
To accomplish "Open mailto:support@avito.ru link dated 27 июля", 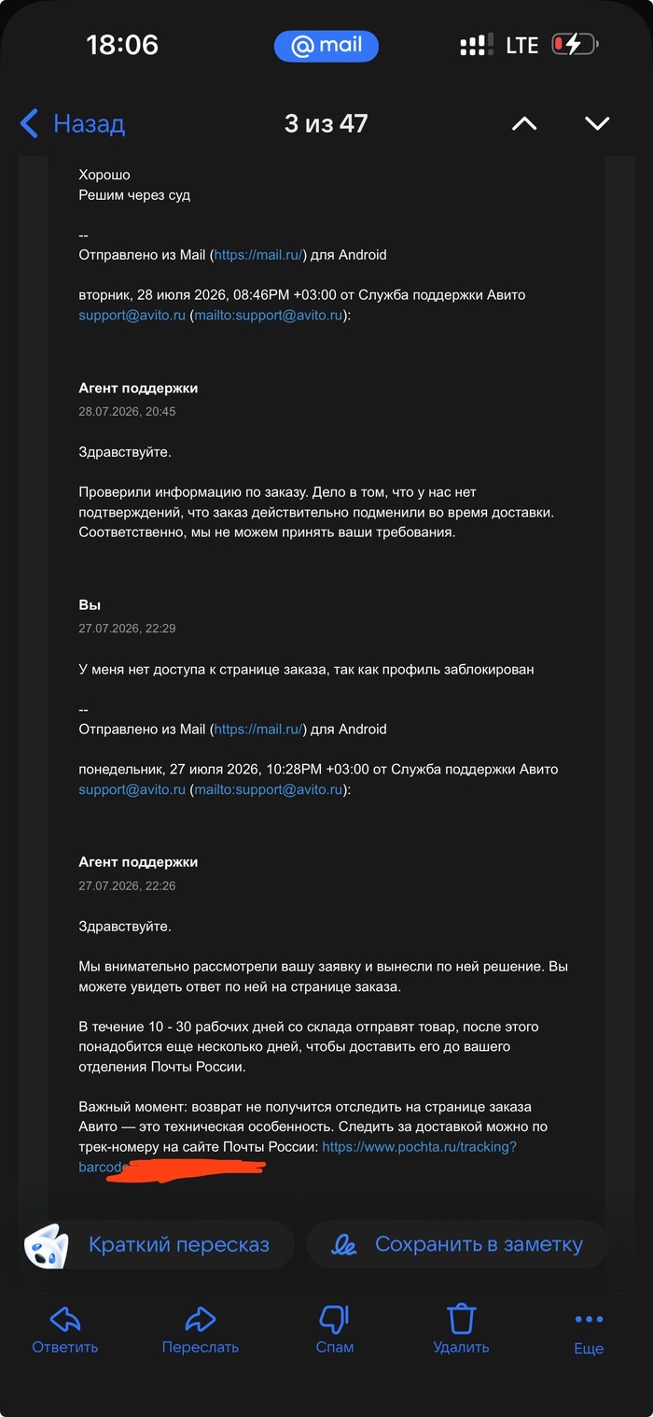I will pos(269,790).
